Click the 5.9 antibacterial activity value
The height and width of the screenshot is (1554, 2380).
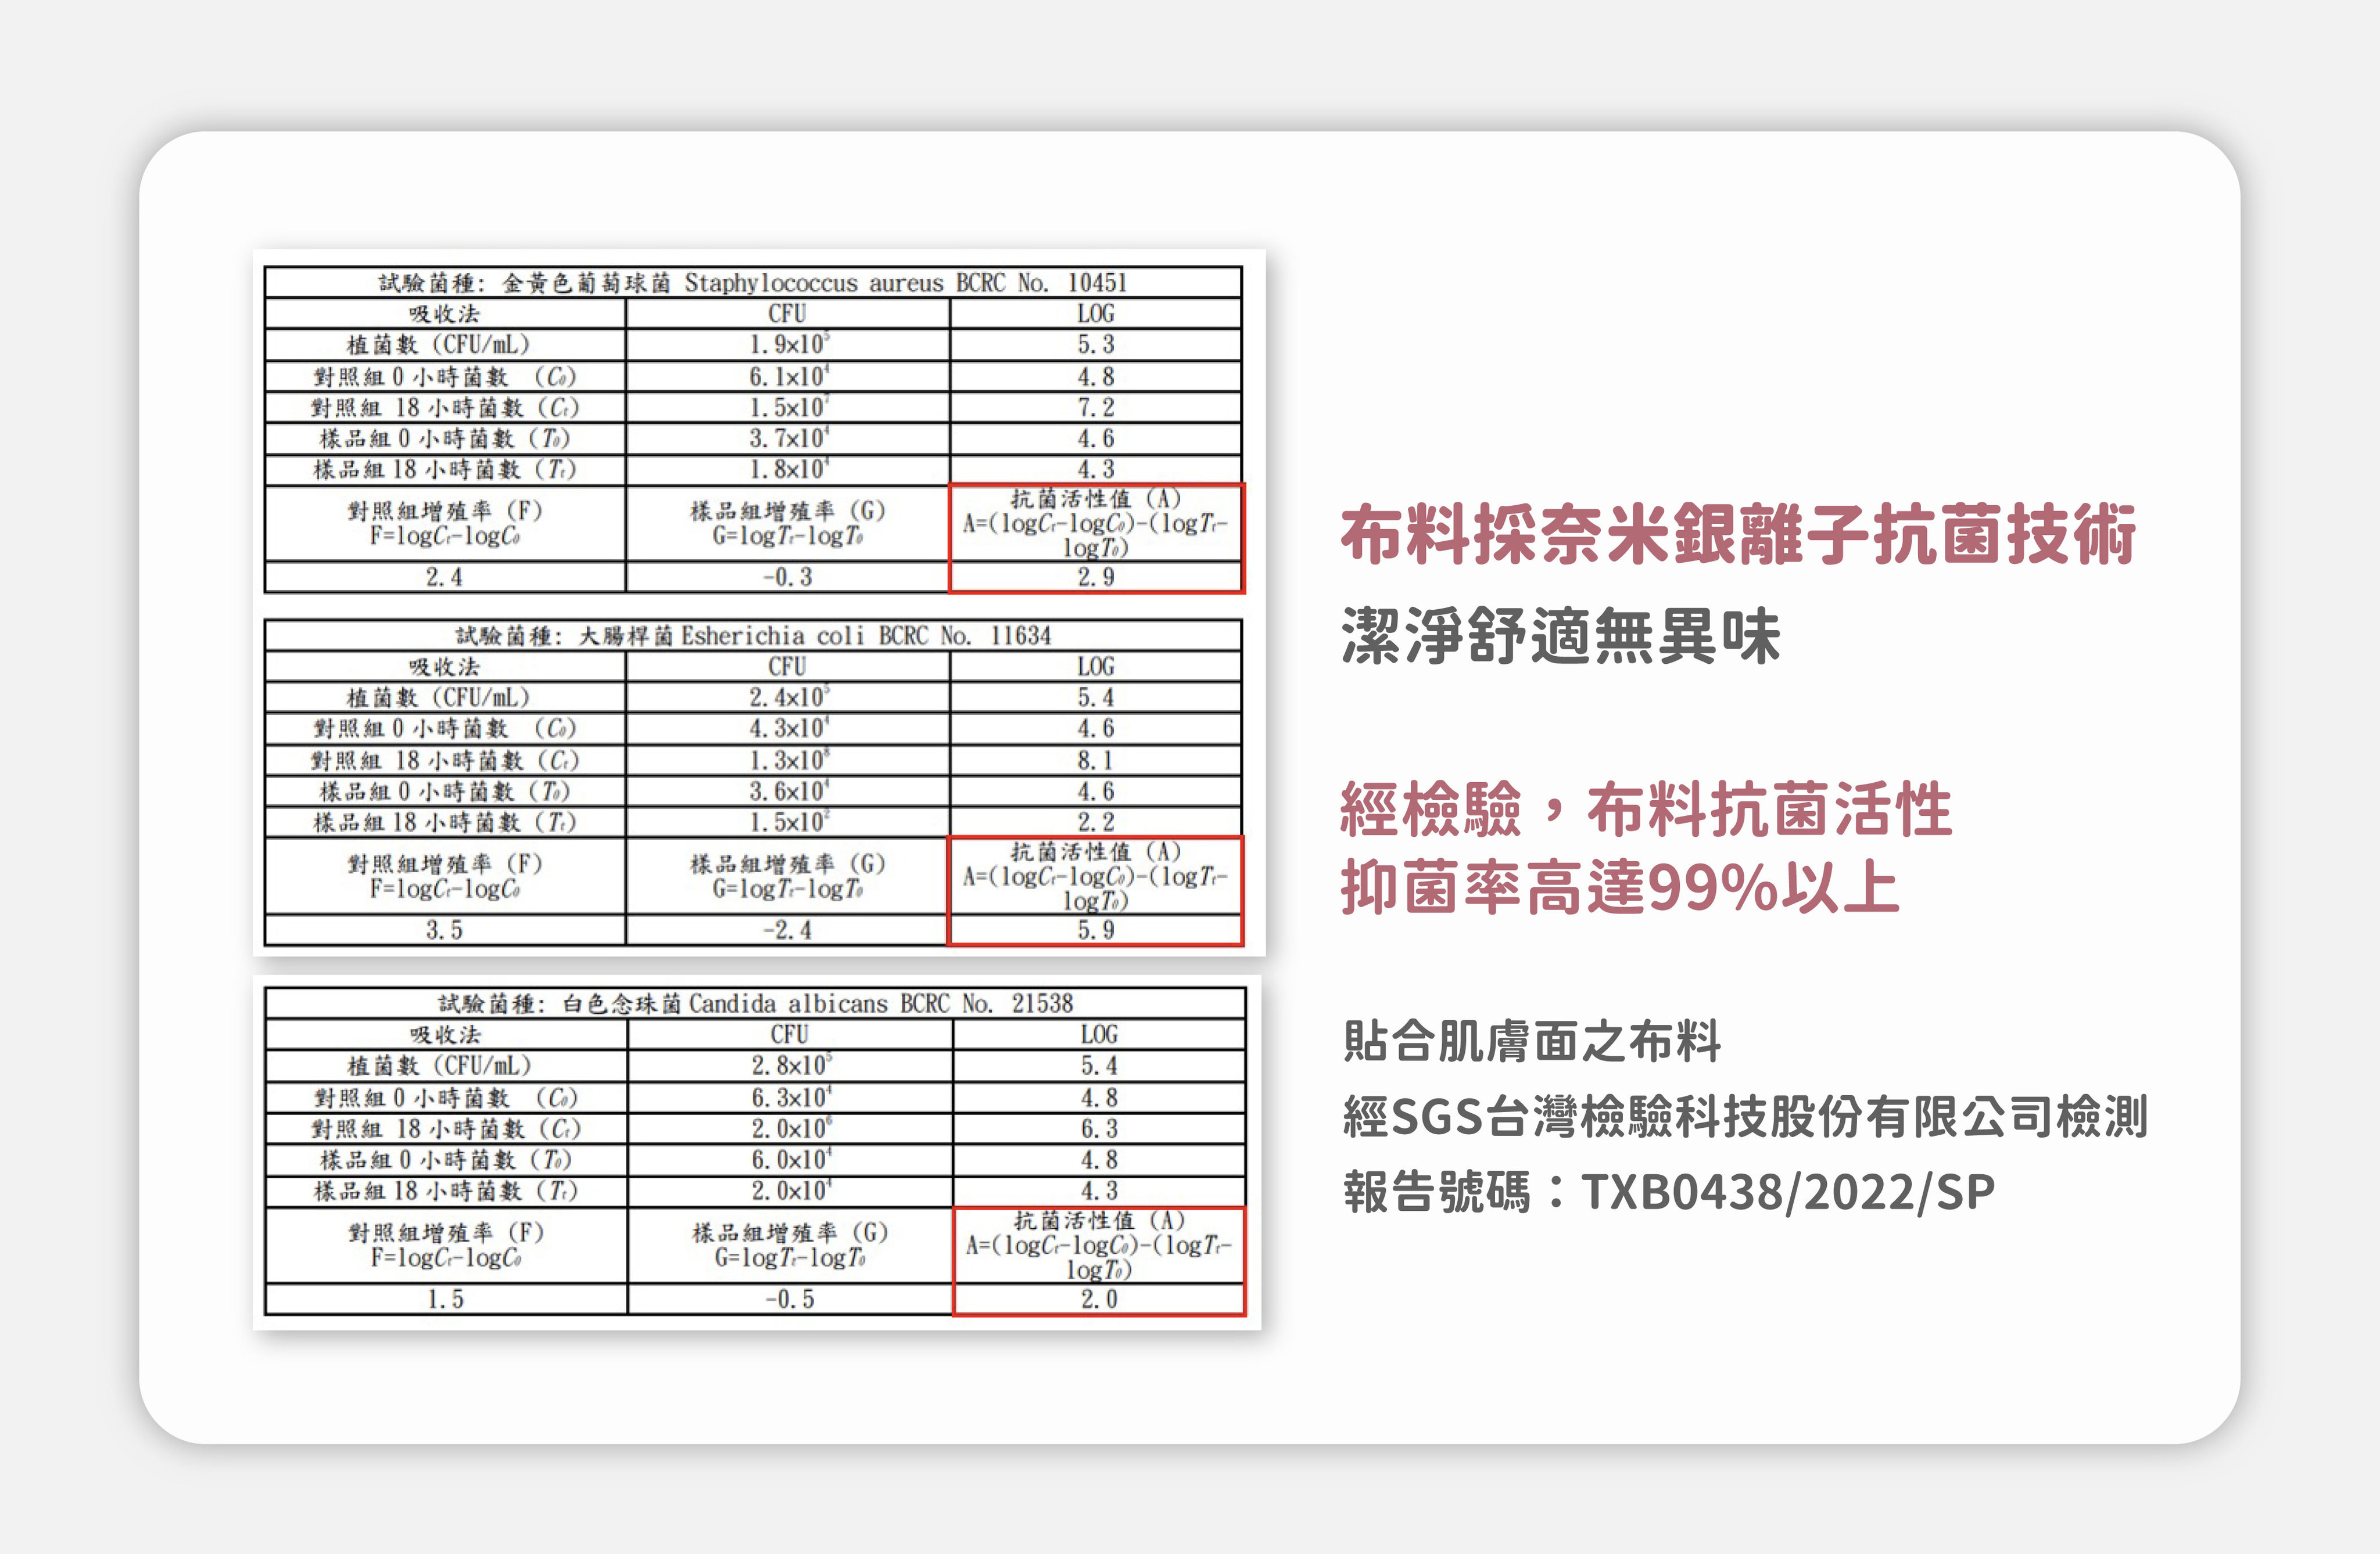[1095, 929]
